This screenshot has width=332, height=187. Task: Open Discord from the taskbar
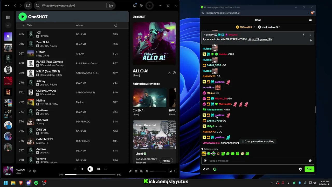click(29, 183)
